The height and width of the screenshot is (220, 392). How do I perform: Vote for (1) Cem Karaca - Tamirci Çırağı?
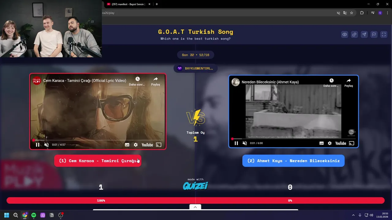tap(98, 161)
